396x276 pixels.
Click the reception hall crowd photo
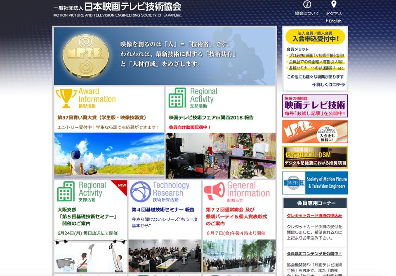tap(239, 256)
